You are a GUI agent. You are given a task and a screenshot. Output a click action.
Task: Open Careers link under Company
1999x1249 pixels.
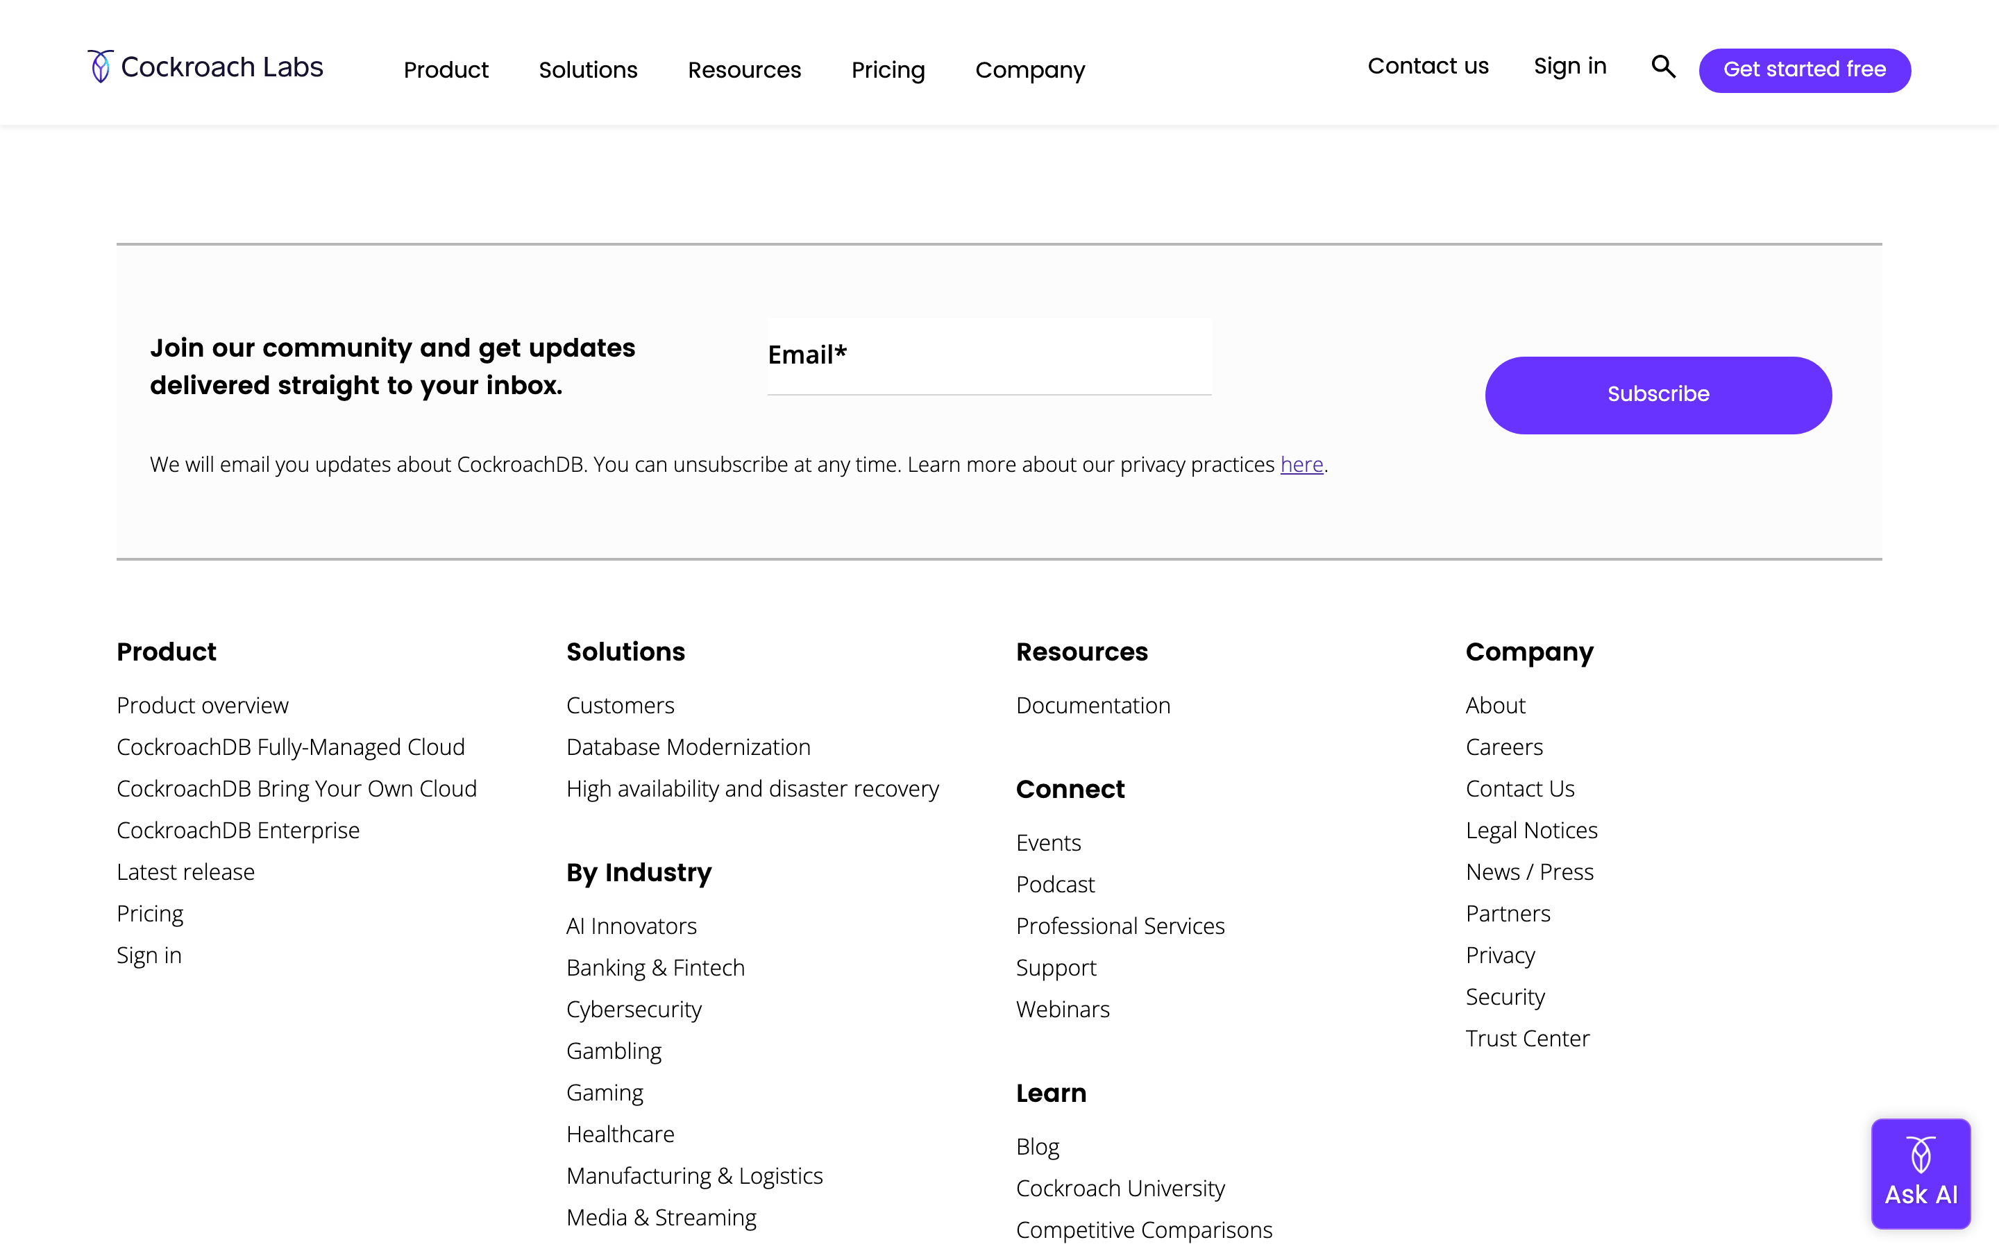click(1504, 747)
